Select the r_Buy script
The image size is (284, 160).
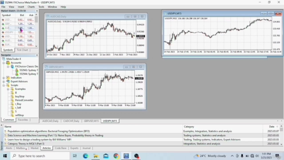[18, 104]
